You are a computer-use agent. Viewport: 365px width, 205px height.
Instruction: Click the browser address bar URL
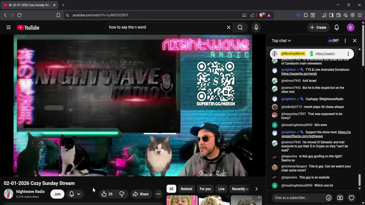click(x=100, y=15)
